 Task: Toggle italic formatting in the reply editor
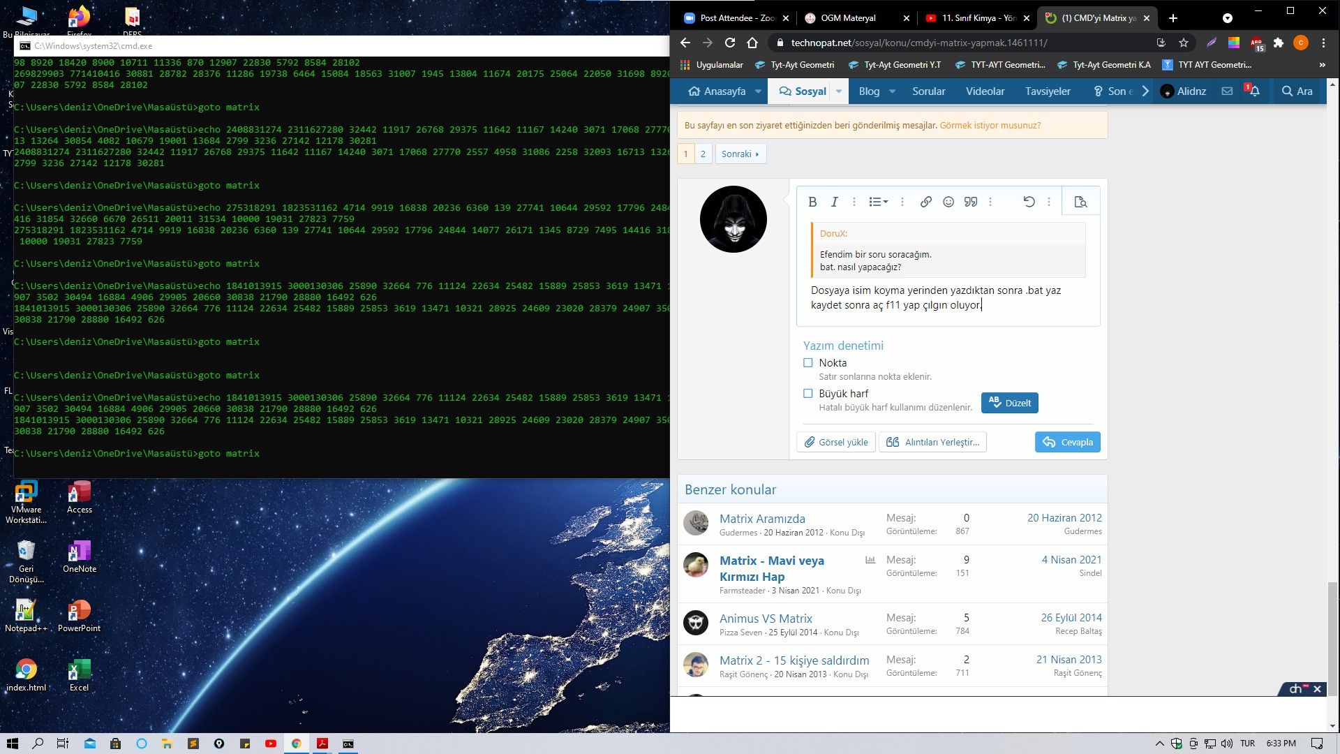coord(834,202)
